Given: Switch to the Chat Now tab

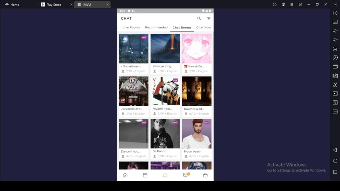Looking at the screenshot, I should (204, 28).
